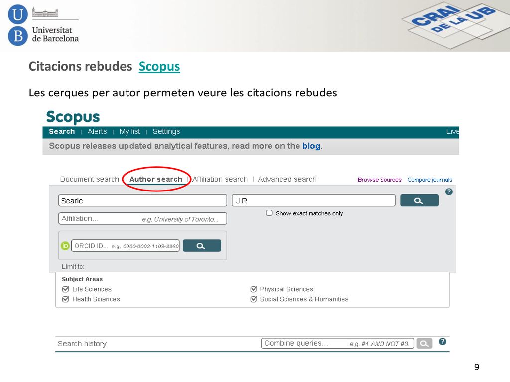Viewport: 510px width, 382px height.
Task: Open the help icon beside Combine queries
Action: (442, 341)
